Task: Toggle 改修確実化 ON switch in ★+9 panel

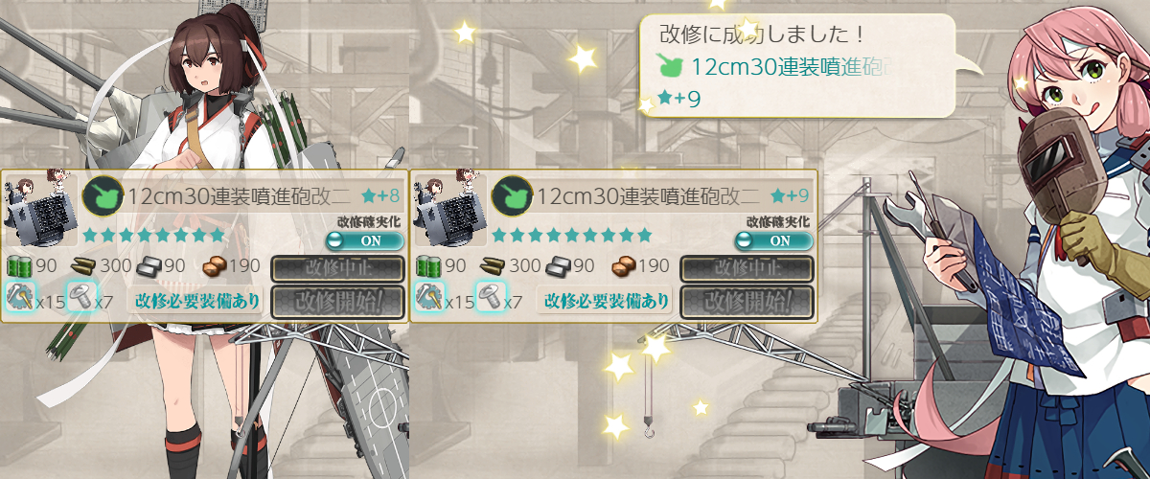Action: click(774, 239)
